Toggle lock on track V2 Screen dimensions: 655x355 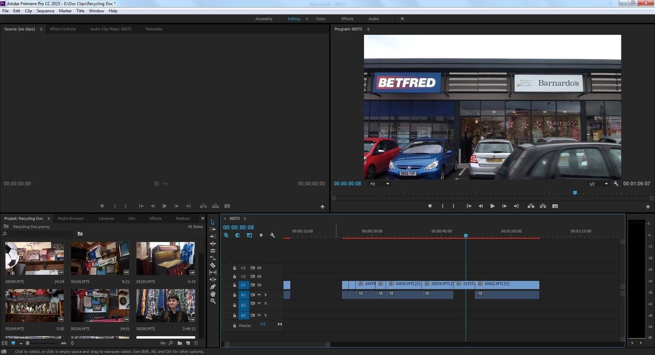pyautogui.click(x=235, y=277)
